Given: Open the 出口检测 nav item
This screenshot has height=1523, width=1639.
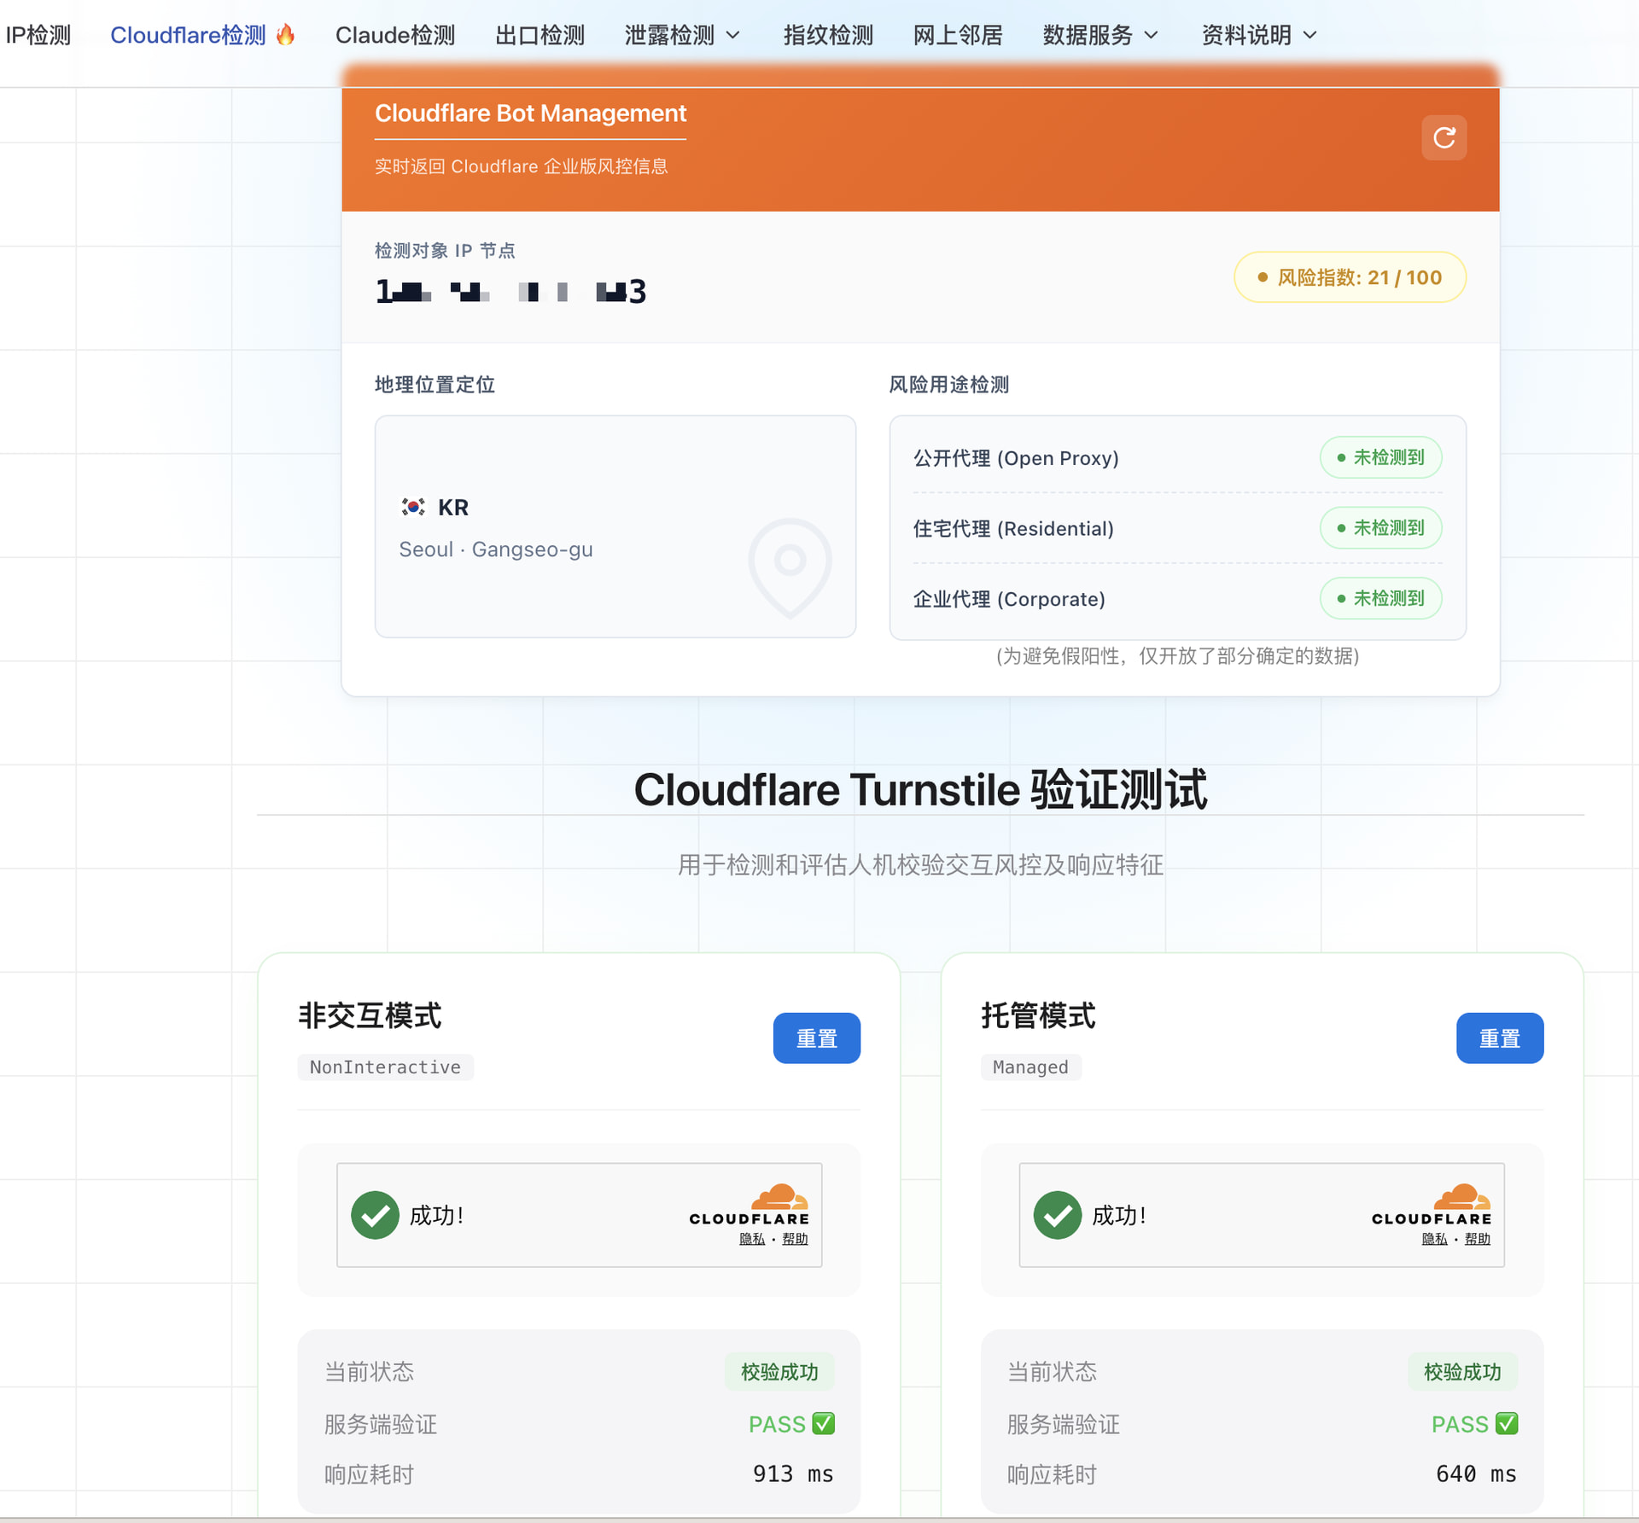Looking at the screenshot, I should [540, 35].
